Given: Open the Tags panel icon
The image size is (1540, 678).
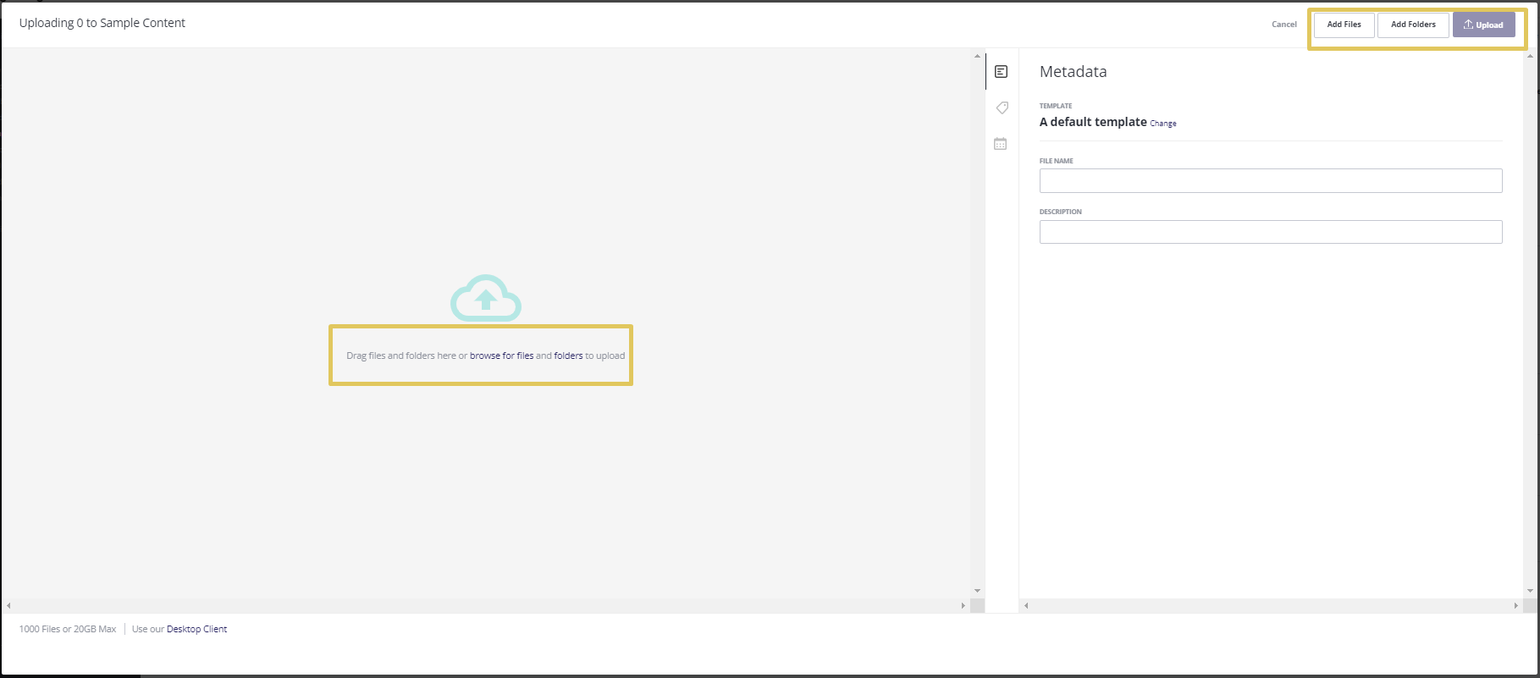Looking at the screenshot, I should (x=1002, y=107).
